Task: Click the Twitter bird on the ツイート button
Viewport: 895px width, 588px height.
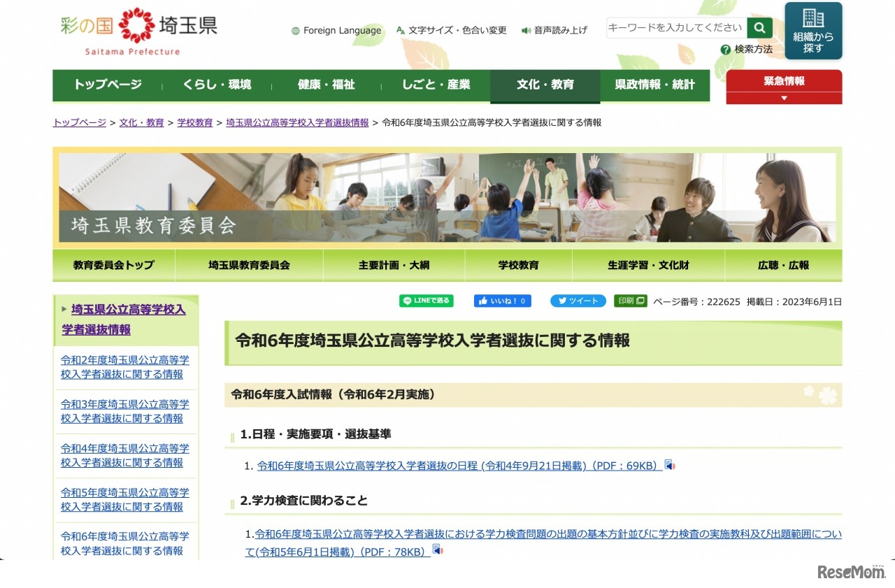Action: click(562, 300)
